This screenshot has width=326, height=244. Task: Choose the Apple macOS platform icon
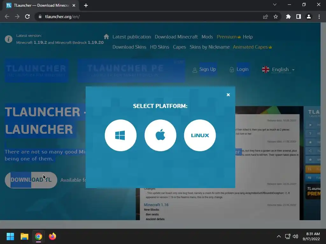point(160,135)
